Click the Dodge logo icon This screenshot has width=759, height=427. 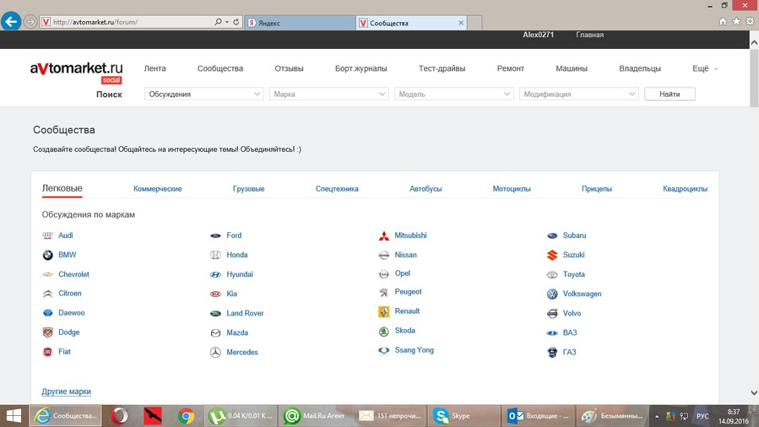click(47, 332)
